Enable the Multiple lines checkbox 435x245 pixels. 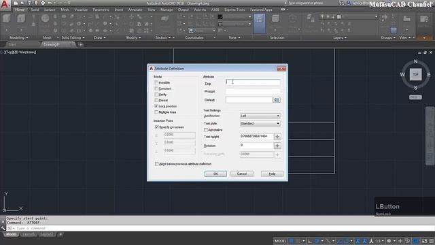click(156, 112)
